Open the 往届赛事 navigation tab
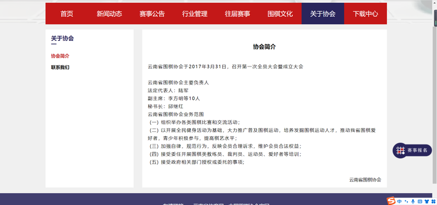437x205 pixels. (237, 14)
